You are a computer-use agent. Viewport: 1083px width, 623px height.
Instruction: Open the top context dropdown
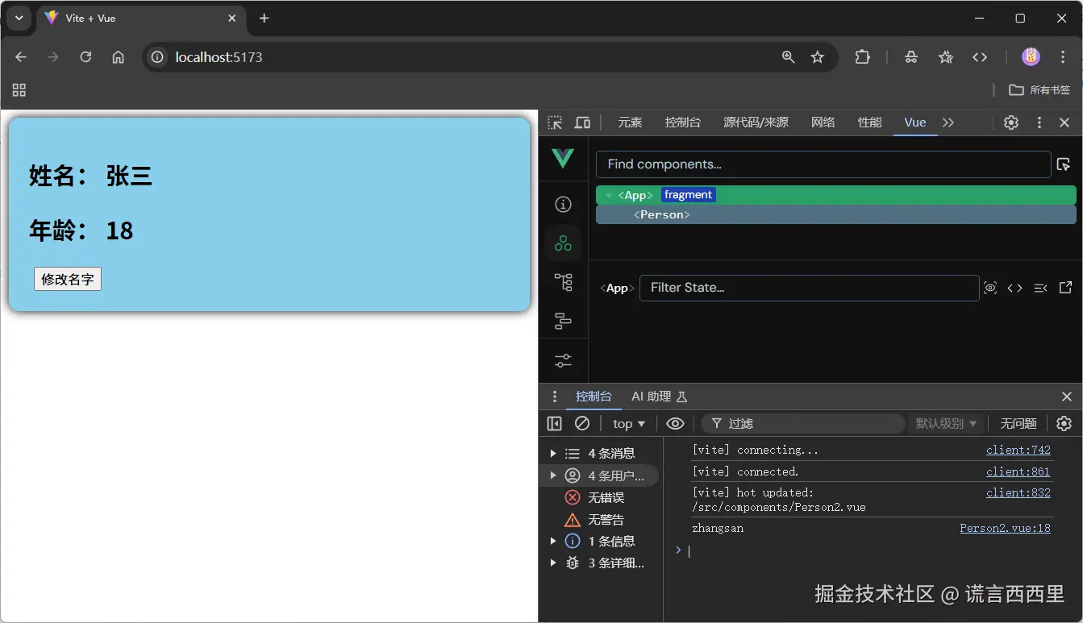(x=629, y=423)
